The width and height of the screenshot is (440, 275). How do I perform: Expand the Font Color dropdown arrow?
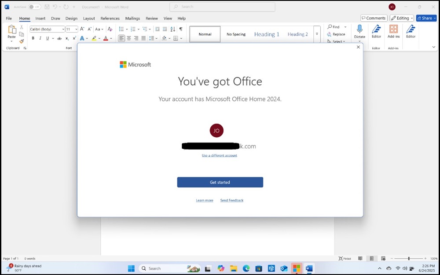(x=110, y=38)
